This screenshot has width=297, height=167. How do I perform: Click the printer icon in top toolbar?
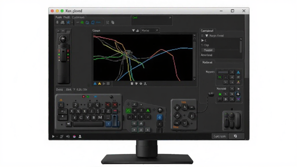[63, 23]
